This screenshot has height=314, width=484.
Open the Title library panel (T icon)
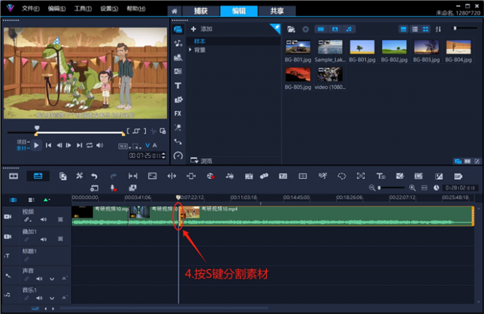point(178,85)
